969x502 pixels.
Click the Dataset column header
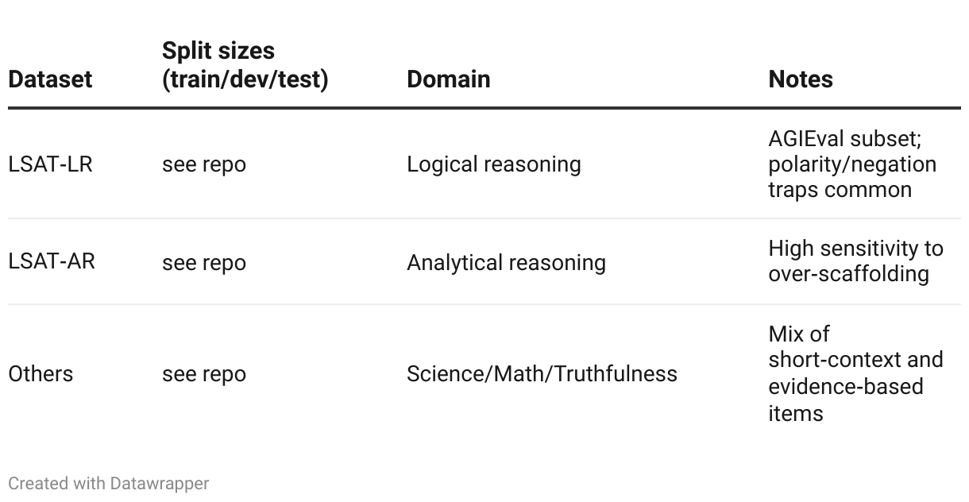[x=50, y=79]
